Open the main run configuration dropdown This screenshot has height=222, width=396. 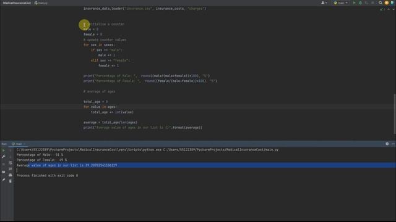(341, 2)
